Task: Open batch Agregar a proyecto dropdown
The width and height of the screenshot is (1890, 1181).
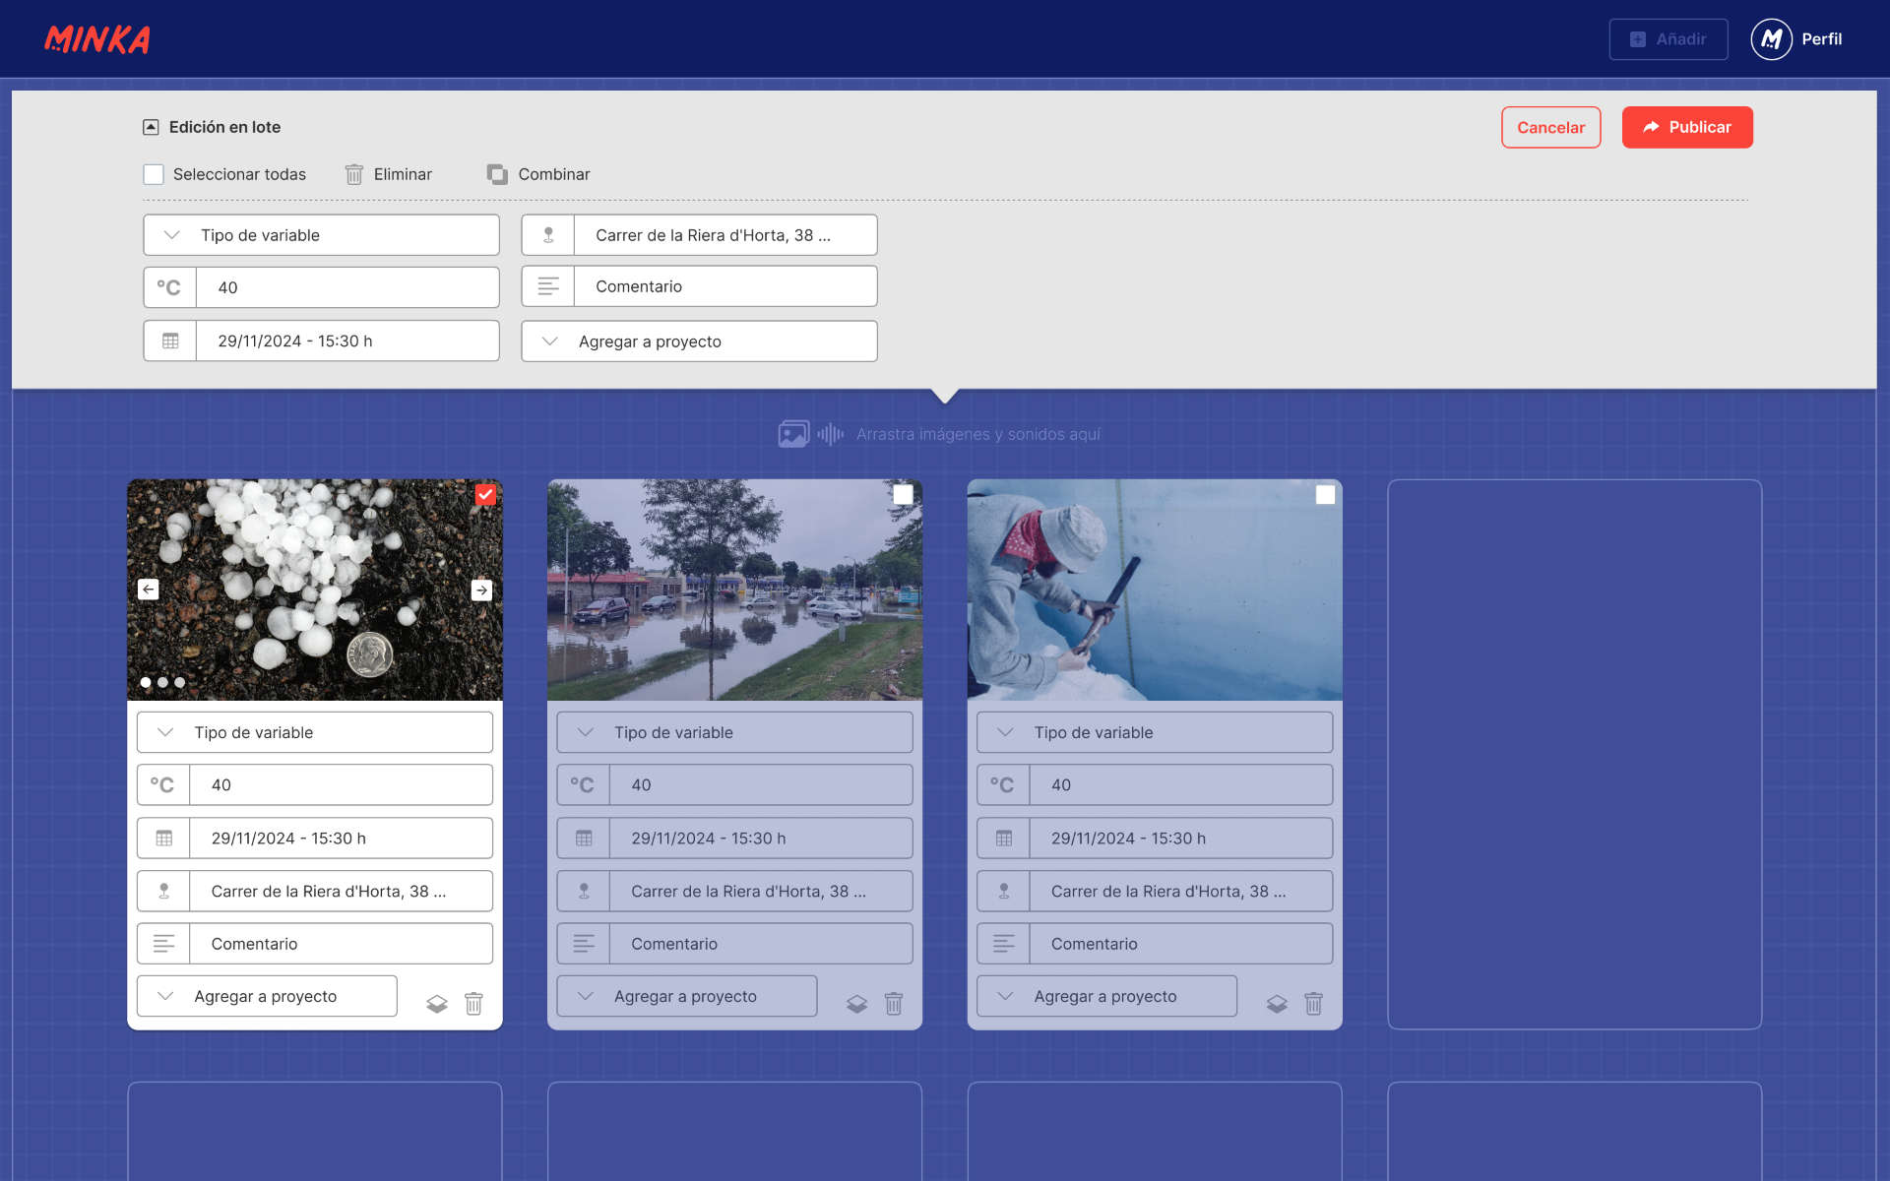Action: 699,342
